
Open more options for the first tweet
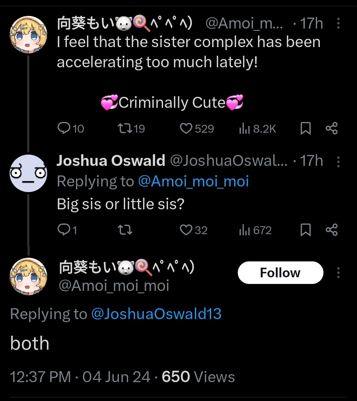[x=338, y=23]
